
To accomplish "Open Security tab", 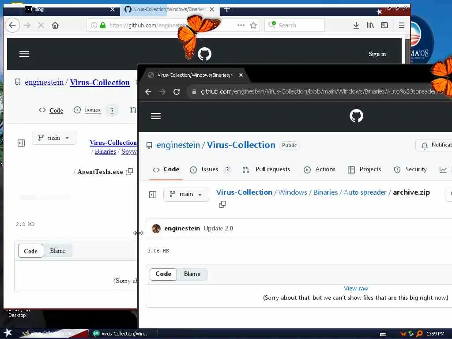I will point(410,169).
